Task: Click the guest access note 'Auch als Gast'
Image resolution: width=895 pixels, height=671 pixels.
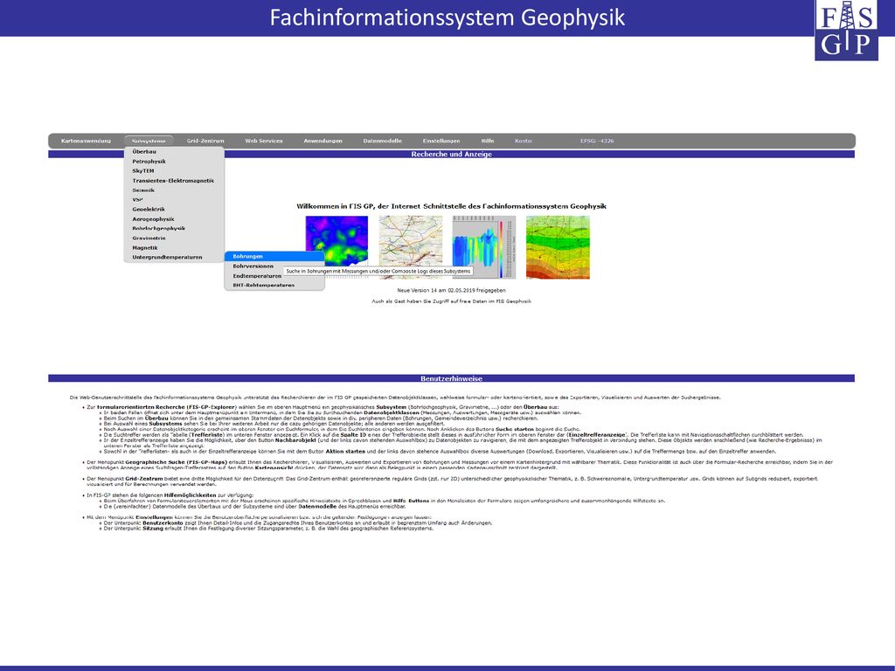Action: (x=451, y=301)
